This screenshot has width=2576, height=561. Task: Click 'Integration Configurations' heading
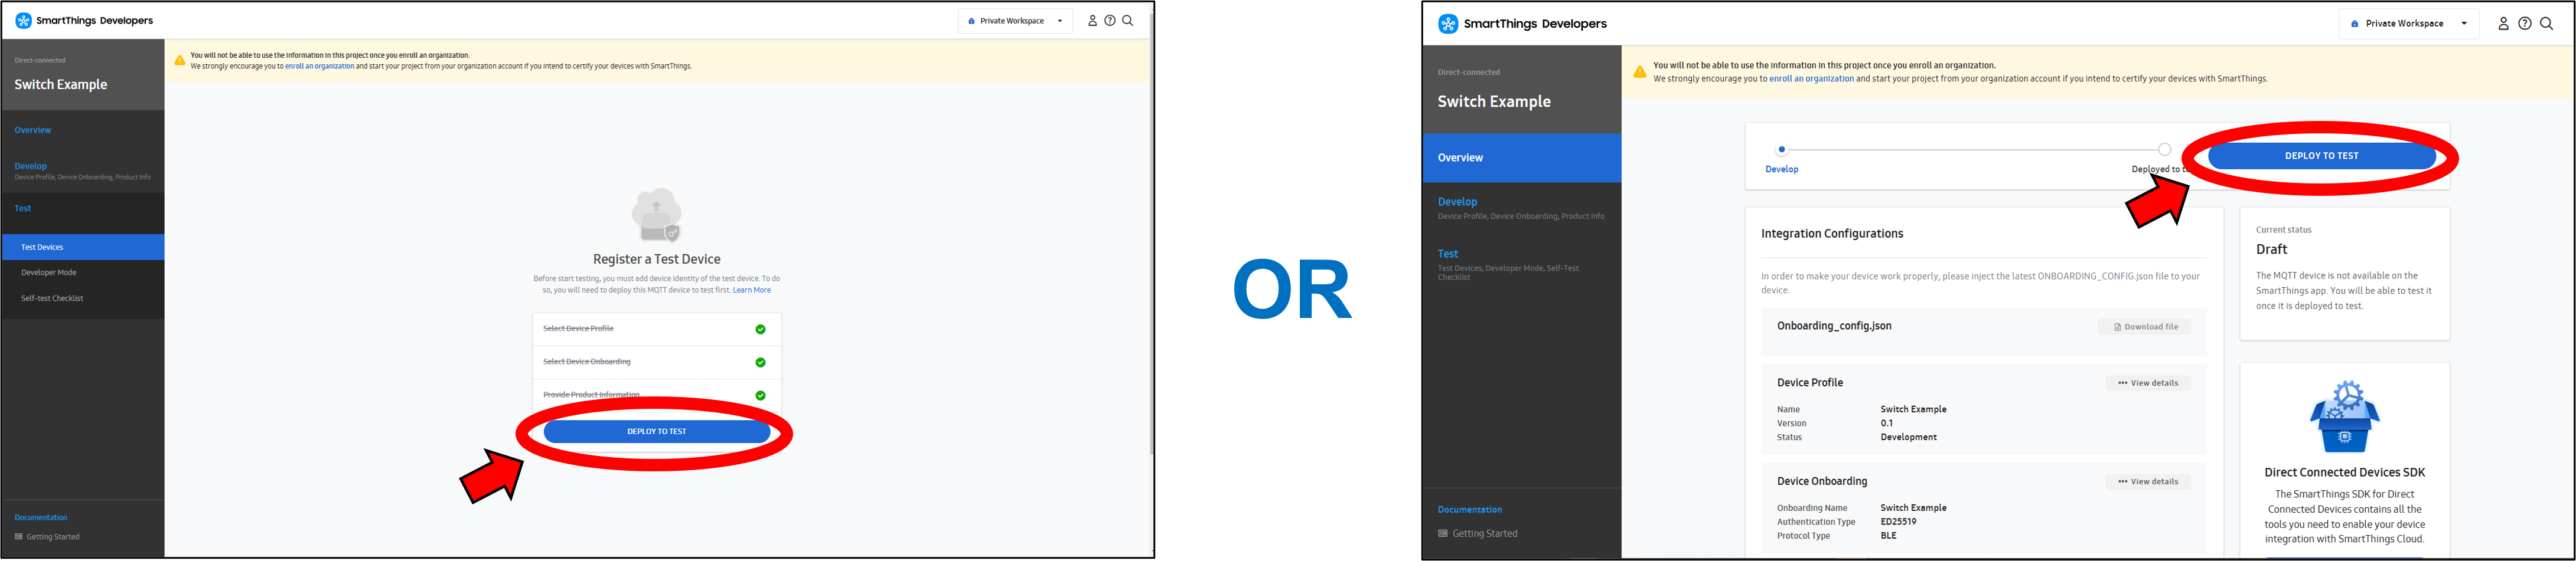[1832, 234]
